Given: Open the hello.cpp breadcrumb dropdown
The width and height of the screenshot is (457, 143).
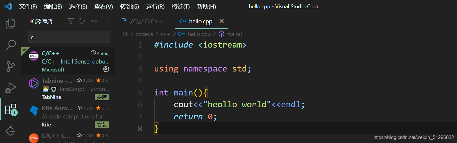Looking at the screenshot, I should [x=199, y=34].
